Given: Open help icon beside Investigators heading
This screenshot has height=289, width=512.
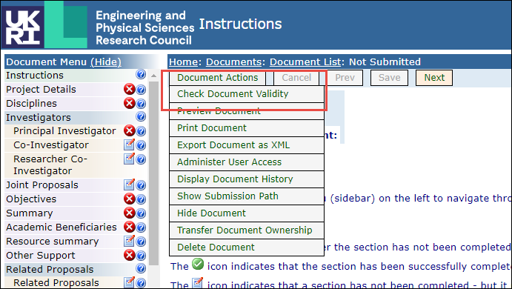Looking at the screenshot, I should pyautogui.click(x=141, y=116).
